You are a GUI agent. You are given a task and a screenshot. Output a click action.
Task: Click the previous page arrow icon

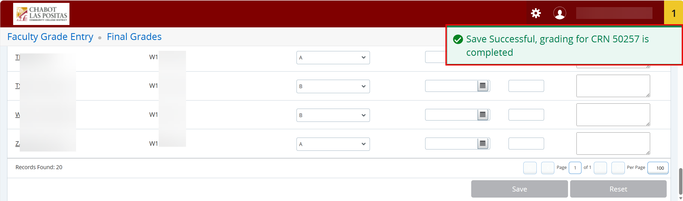[x=548, y=168]
